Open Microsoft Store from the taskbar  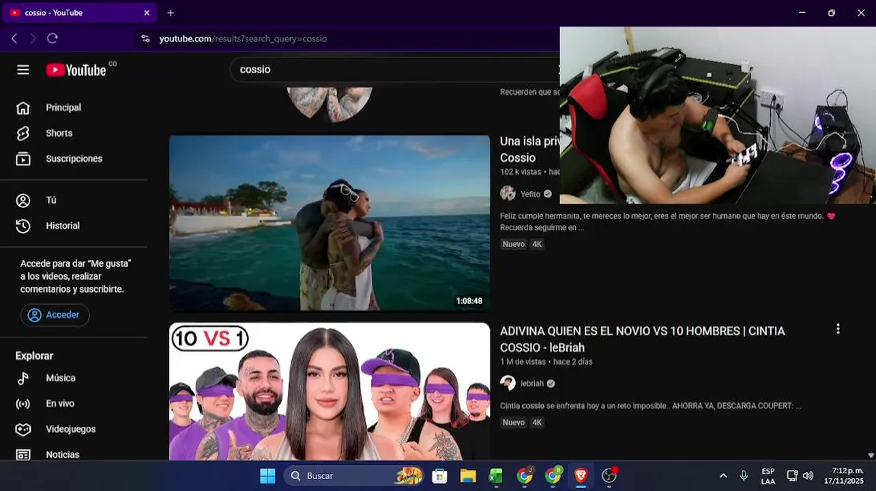pyautogui.click(x=439, y=476)
